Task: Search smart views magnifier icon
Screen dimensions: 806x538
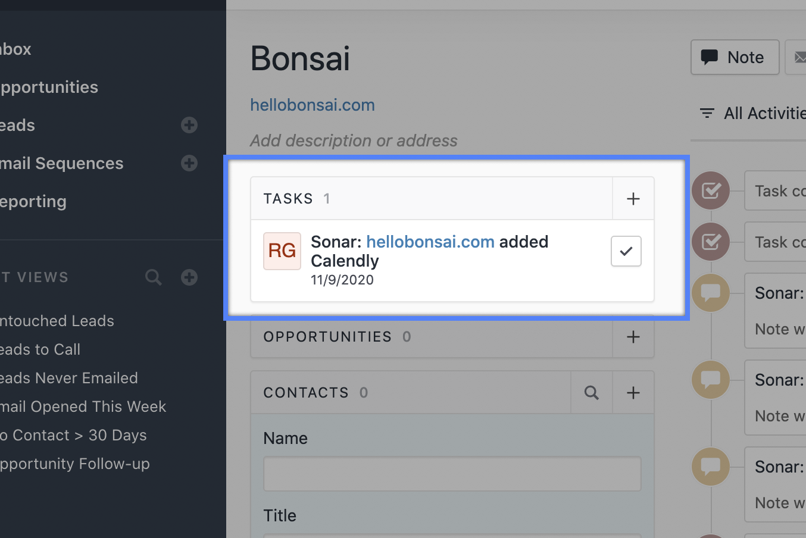Action: pyautogui.click(x=154, y=277)
